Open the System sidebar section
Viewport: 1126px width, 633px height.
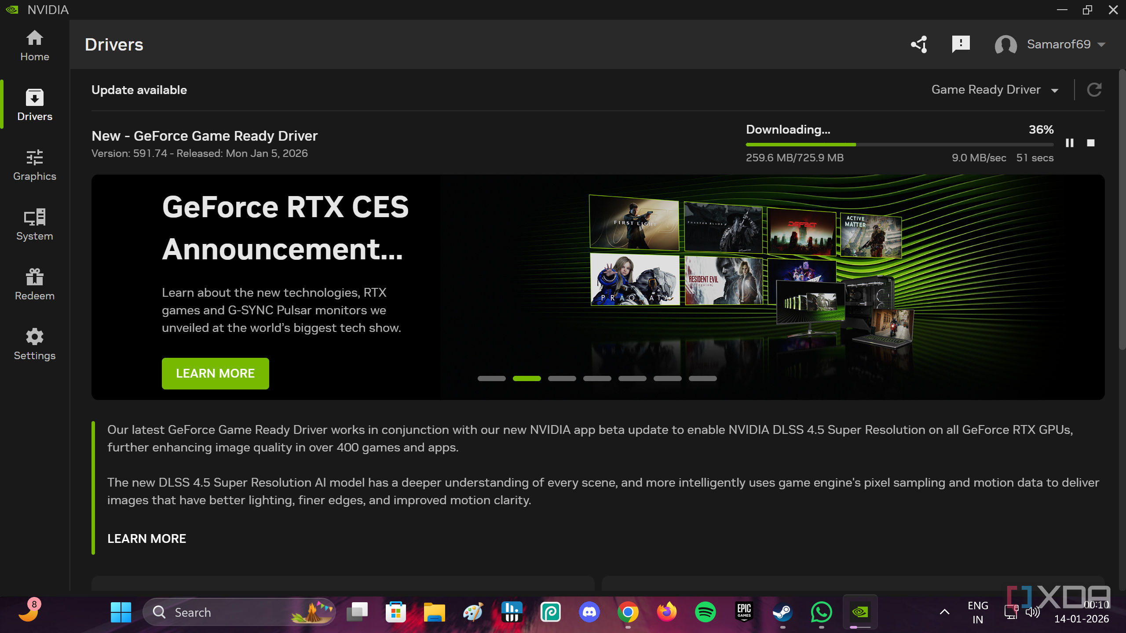34,225
